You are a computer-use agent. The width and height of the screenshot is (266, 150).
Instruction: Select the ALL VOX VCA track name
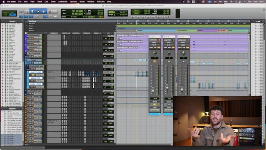34,53
